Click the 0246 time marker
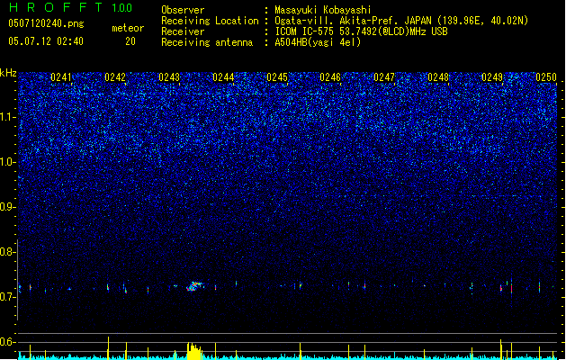The height and width of the screenshot is (360, 566). (x=330, y=77)
